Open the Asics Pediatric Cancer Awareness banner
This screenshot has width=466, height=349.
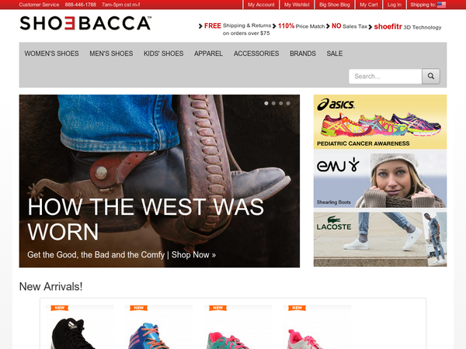[380, 122]
